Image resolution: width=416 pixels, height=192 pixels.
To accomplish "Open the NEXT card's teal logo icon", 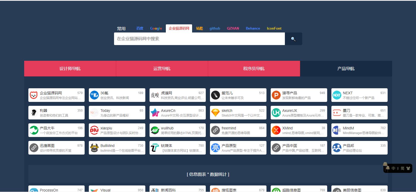I will coord(337,95).
